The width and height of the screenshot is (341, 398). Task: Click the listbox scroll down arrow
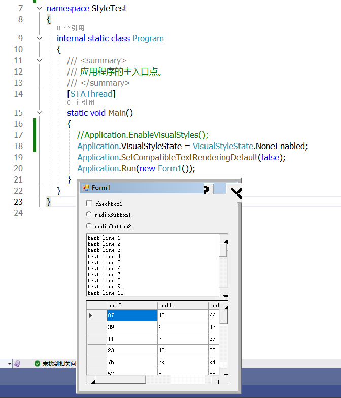pyautogui.click(x=224, y=293)
